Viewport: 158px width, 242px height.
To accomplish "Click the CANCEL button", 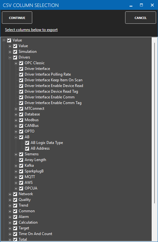I will coord(140,18).
